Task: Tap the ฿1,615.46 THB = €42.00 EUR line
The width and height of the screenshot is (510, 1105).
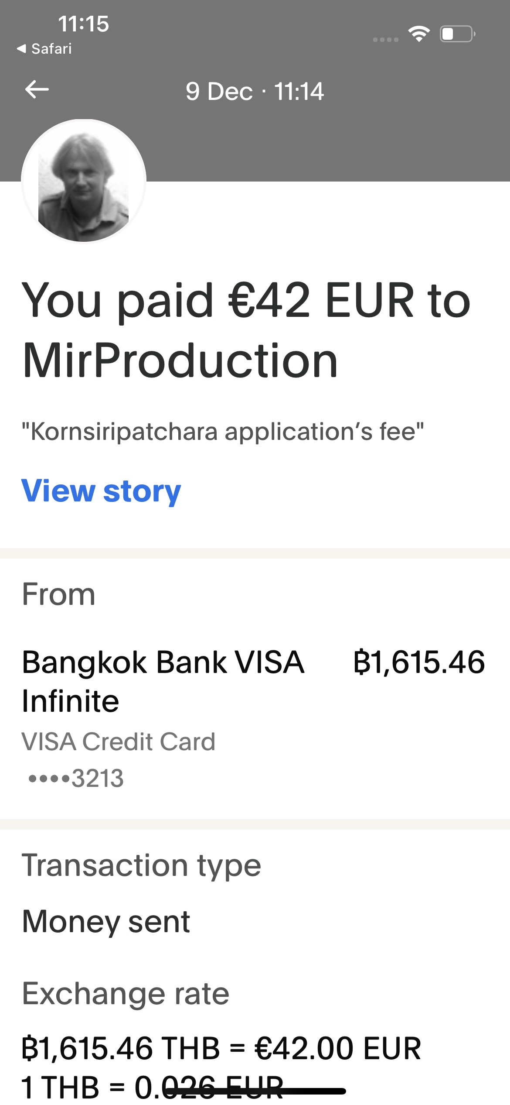Action: pyautogui.click(x=221, y=1048)
